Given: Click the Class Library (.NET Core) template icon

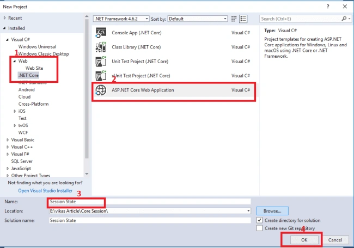Looking at the screenshot, I should pyautogui.click(x=101, y=47).
